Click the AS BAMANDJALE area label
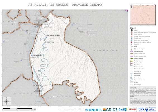This screenshot has width=158, height=112. pos(23,94)
